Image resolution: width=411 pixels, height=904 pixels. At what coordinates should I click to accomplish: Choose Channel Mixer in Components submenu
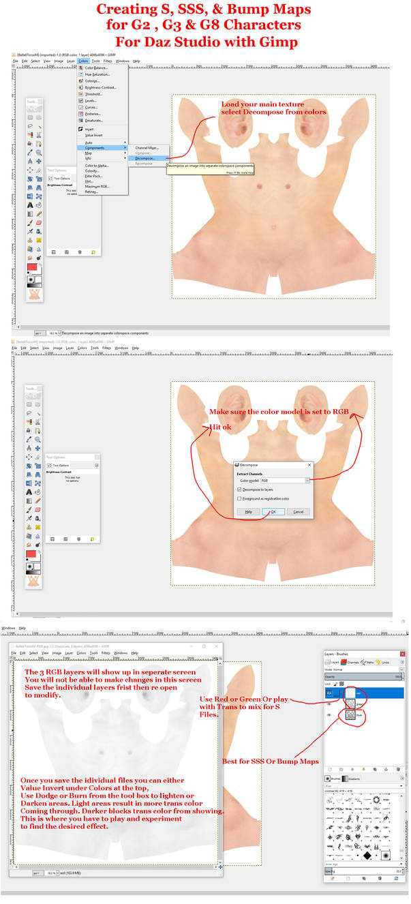click(x=149, y=148)
